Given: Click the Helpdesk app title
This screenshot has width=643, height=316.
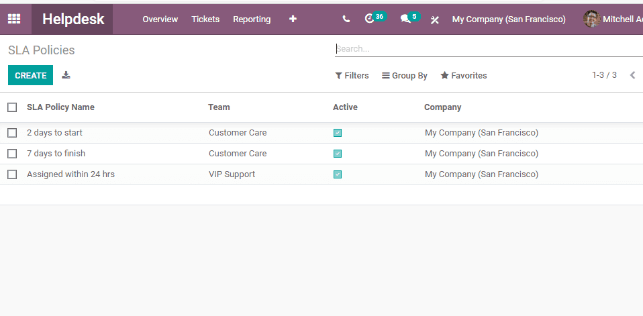Looking at the screenshot, I should 73,19.
